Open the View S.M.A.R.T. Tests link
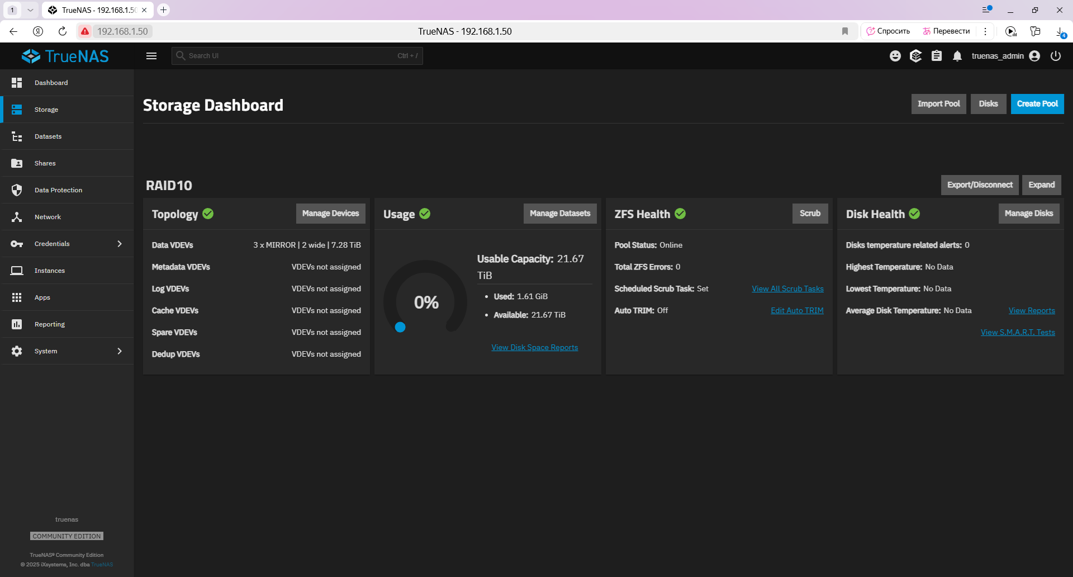 point(1018,332)
